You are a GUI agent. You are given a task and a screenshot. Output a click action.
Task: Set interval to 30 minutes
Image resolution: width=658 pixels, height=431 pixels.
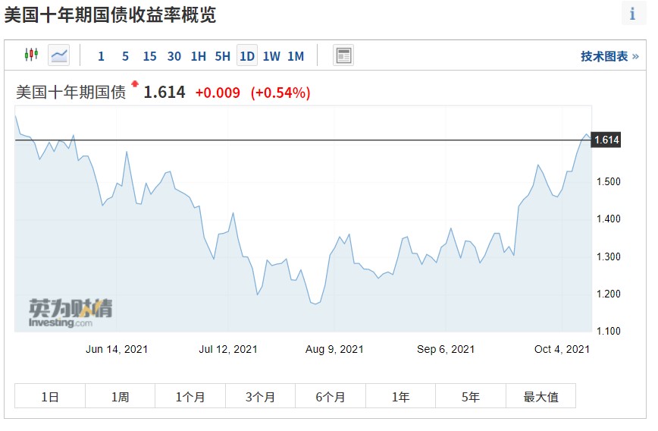pos(174,56)
